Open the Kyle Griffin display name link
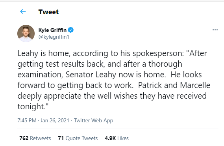Viewport: 224px width, 146px height. [52, 30]
